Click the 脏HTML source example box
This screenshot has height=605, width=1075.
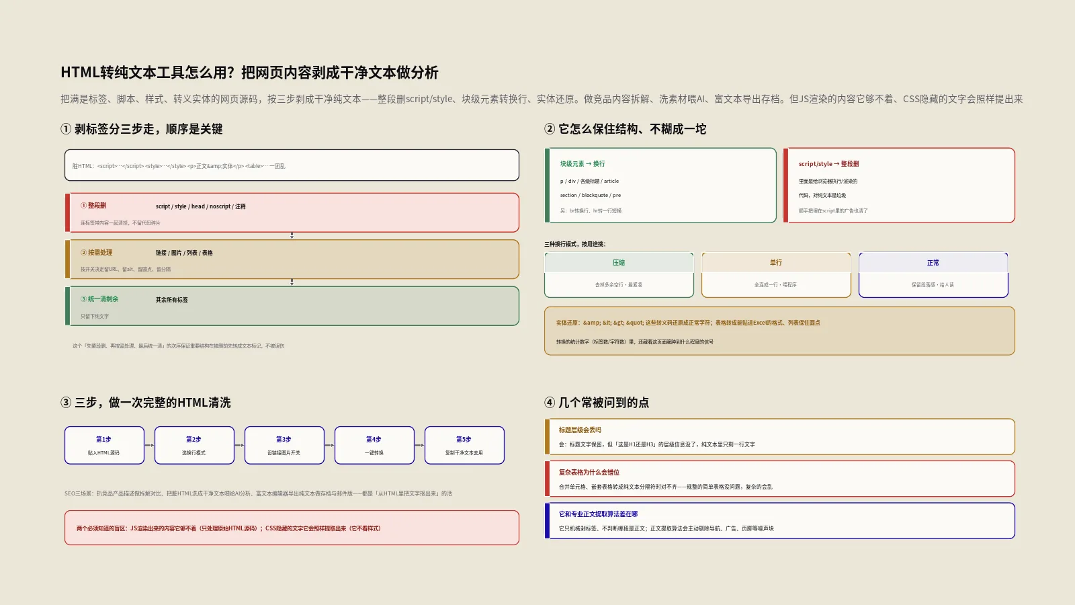pos(292,165)
